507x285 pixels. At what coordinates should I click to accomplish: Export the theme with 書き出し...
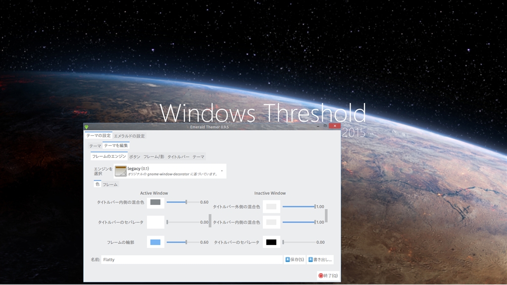[x=320, y=260]
